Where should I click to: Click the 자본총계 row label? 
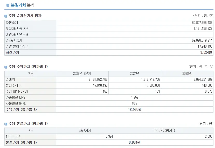[12, 23]
